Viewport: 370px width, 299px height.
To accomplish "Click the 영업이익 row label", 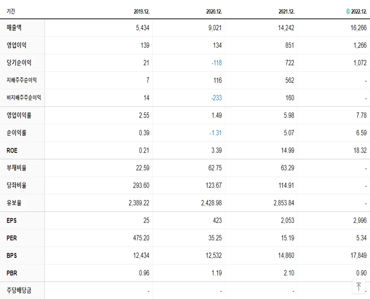I will 16,45.
